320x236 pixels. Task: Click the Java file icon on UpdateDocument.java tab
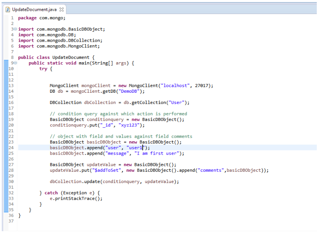[8, 9]
